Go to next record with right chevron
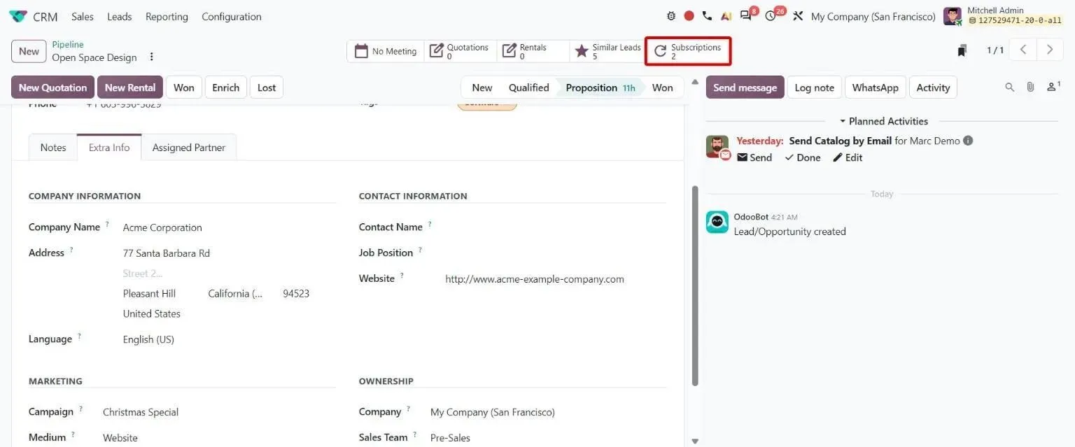This screenshot has width=1075, height=447. pos(1050,50)
